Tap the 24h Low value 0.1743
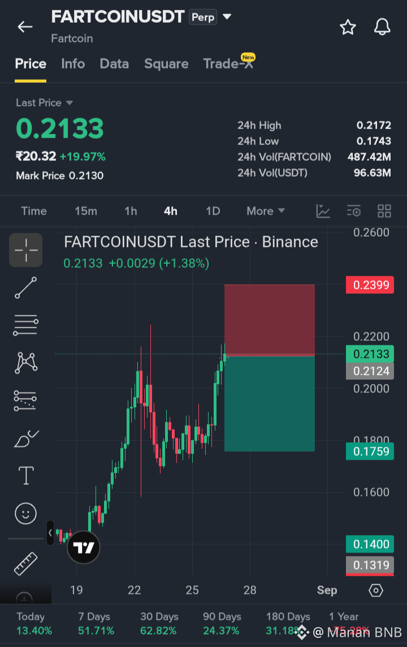Viewport: 407px width, 647px height. point(374,141)
